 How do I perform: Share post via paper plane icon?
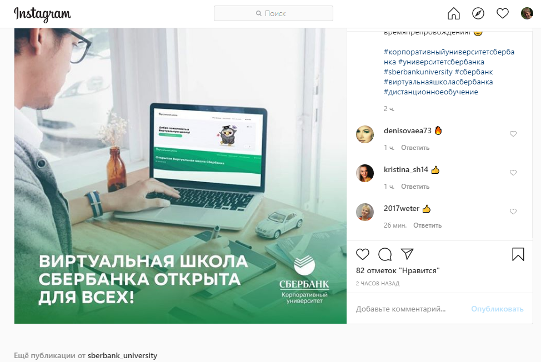pos(407,254)
